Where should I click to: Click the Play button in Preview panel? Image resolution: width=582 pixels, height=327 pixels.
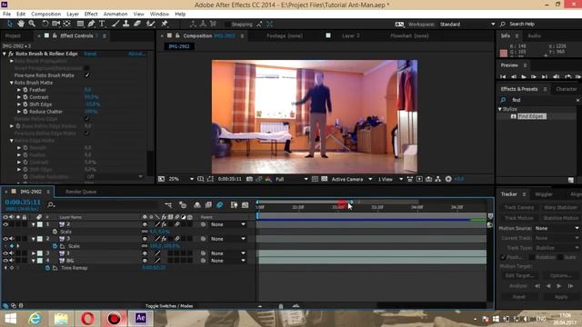tap(524, 76)
